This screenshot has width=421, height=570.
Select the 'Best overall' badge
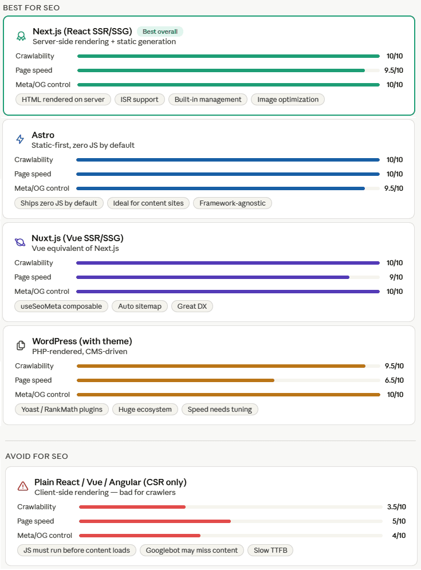tap(160, 32)
